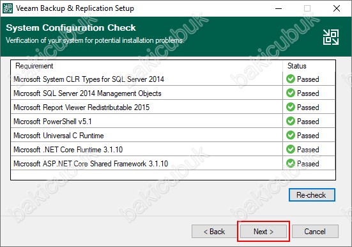Click the 'System Configuration Check' heading
Screen dimensions: 352x247
pos(71,28)
